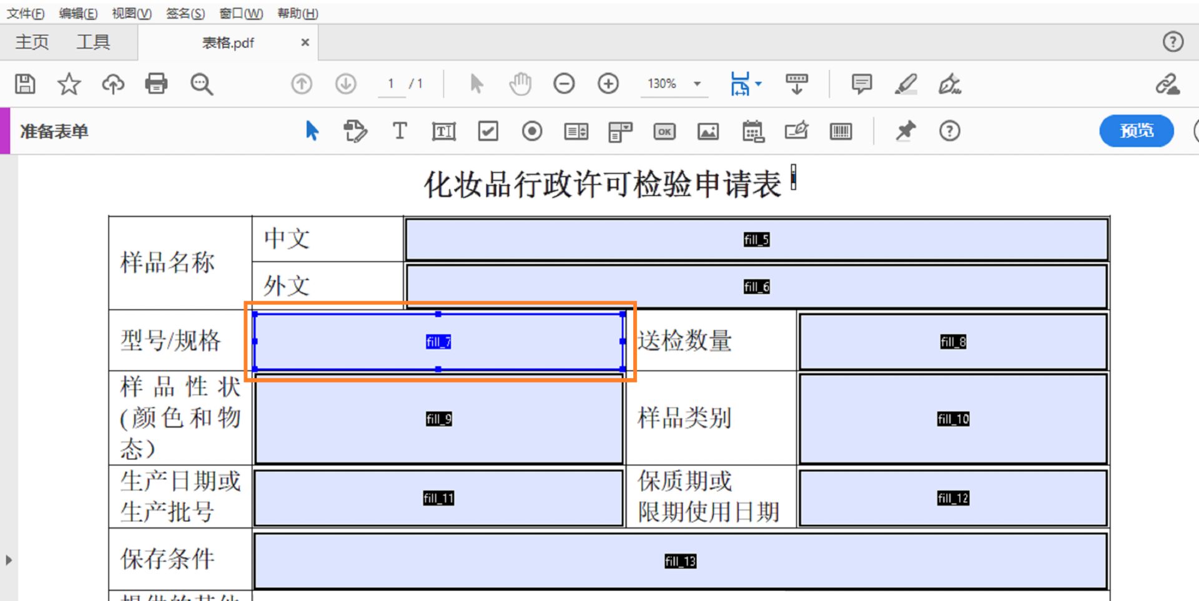1199x601 pixels.
Task: Open the zoom level dropdown
Action: click(698, 84)
